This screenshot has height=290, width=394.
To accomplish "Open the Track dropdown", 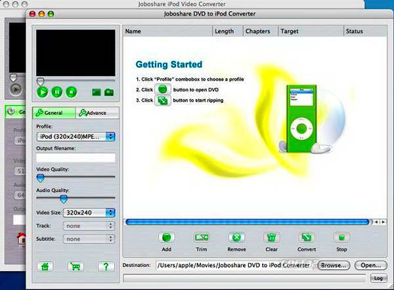I will [89, 226].
